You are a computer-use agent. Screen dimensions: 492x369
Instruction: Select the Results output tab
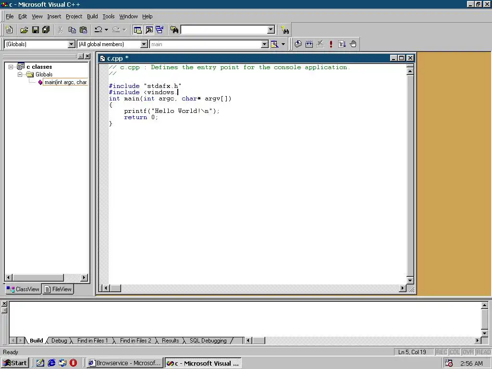(171, 341)
